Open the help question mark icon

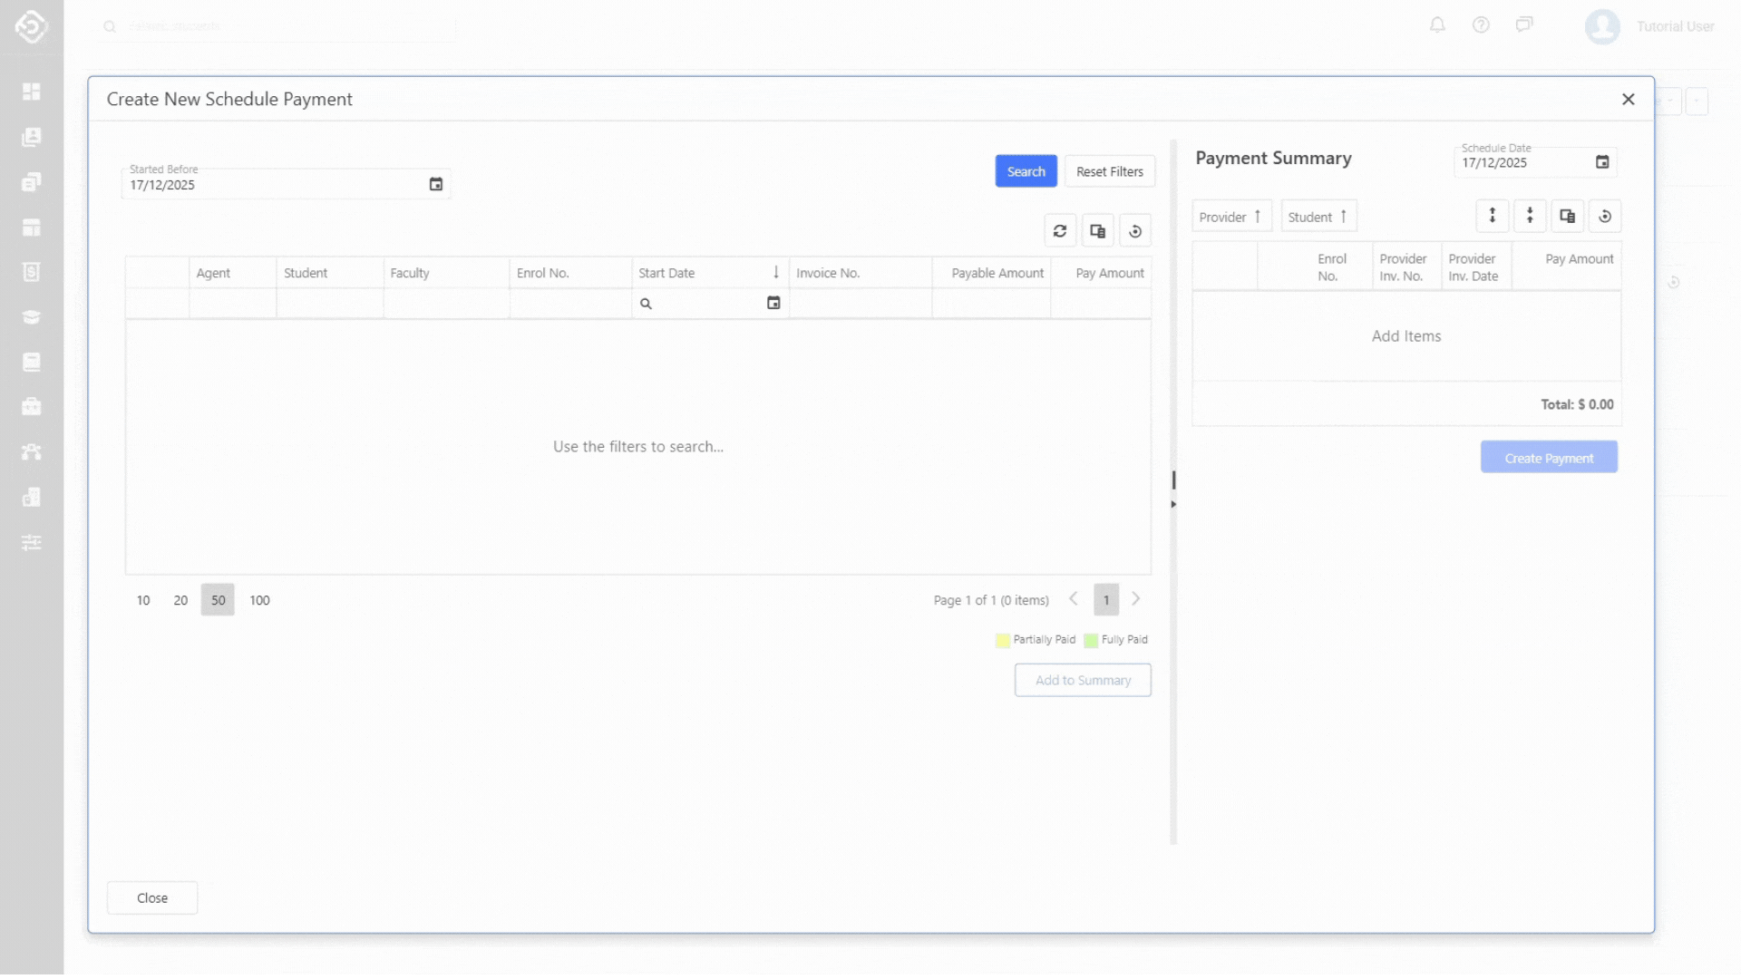tap(1481, 25)
